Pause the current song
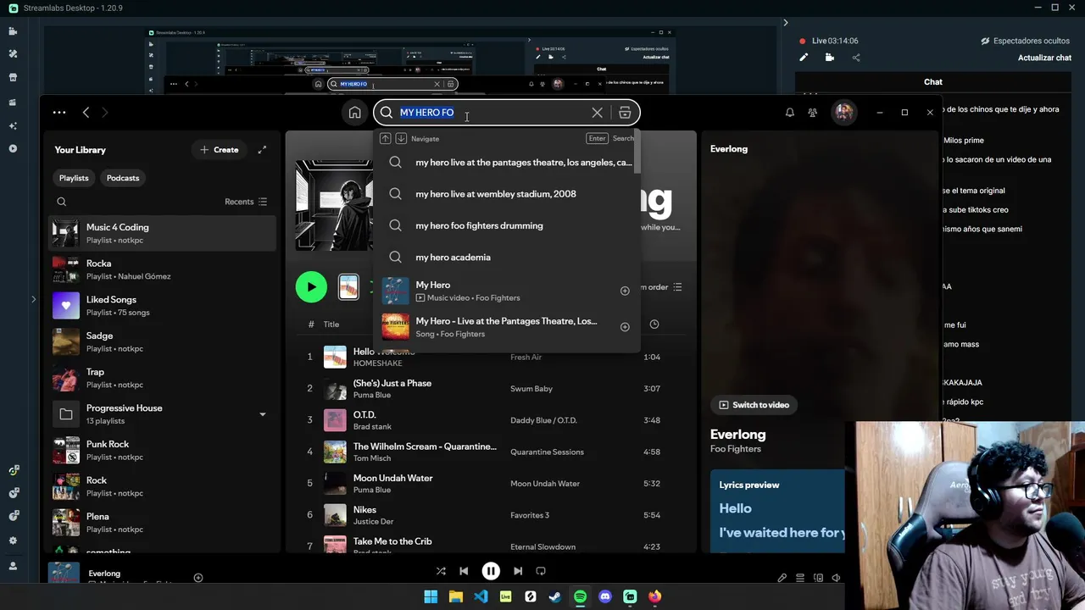The height and width of the screenshot is (610, 1085). [491, 571]
